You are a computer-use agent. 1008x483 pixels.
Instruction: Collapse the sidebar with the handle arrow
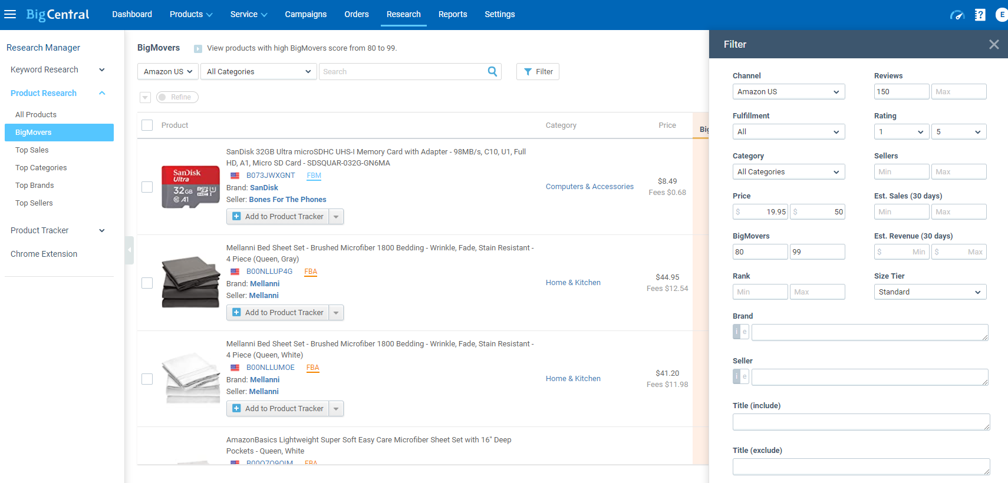(130, 250)
